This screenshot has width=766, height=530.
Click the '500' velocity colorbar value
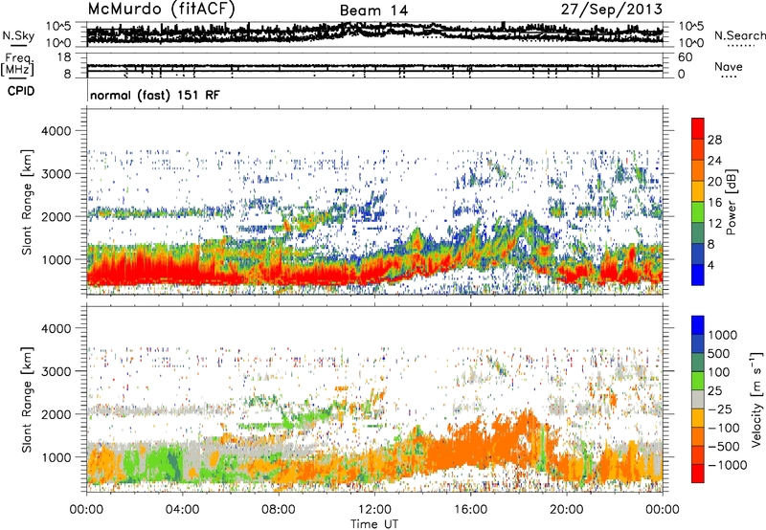[x=719, y=353]
